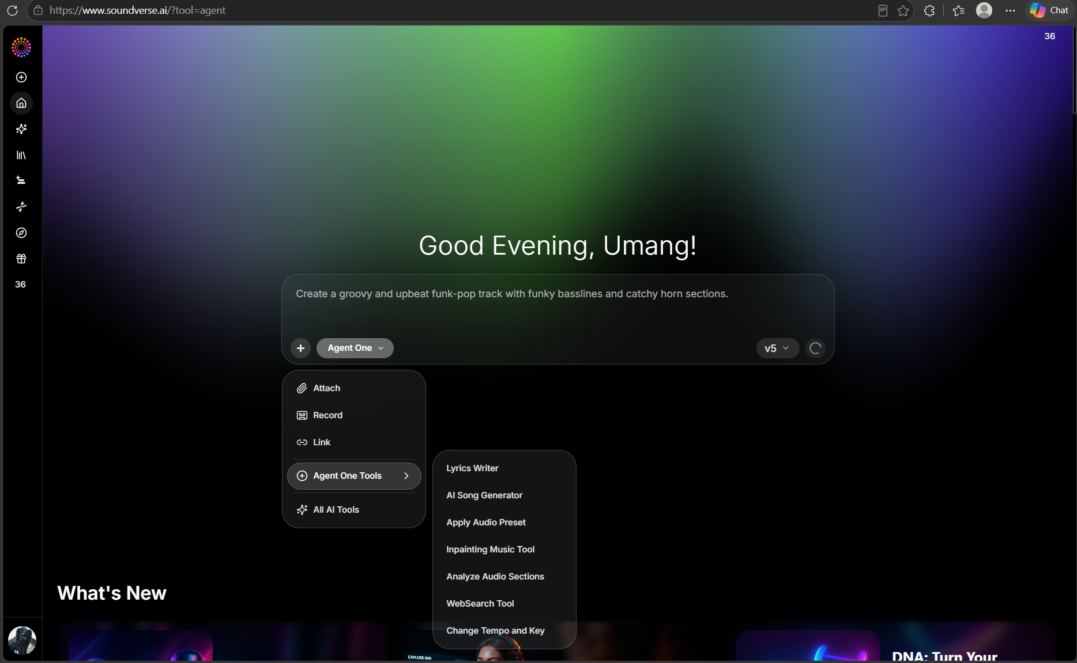Open the Explore compass icon in sidebar
1077x663 pixels.
pyautogui.click(x=21, y=233)
